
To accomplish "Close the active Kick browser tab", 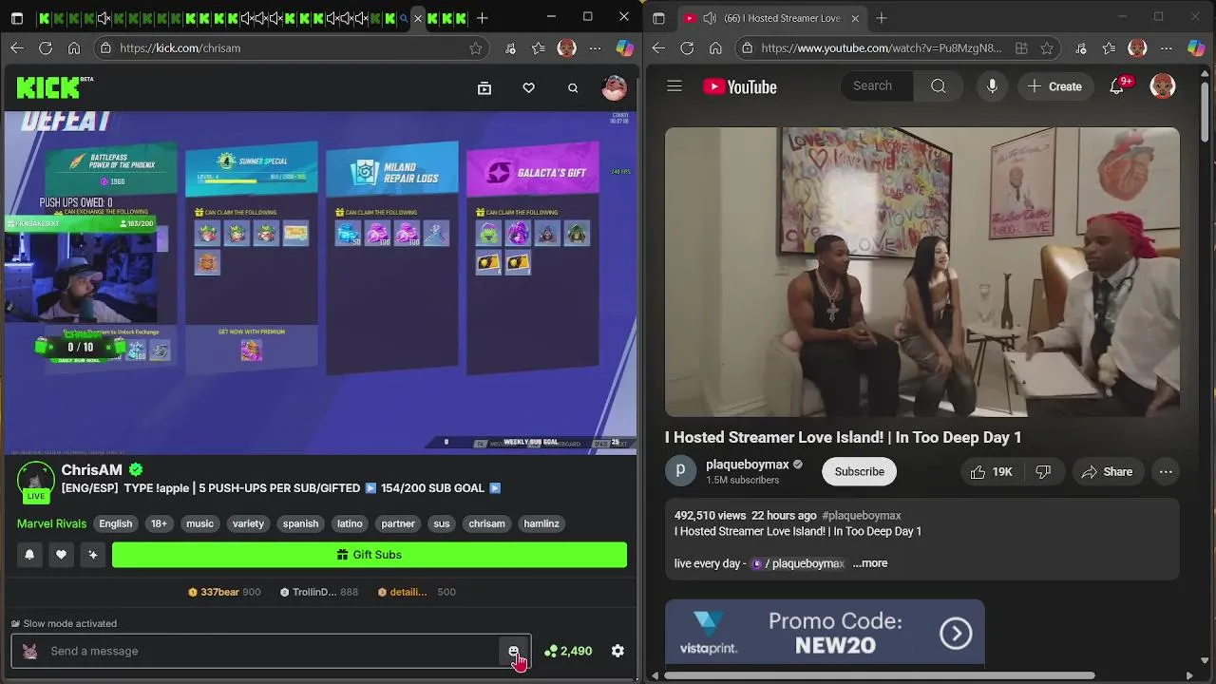I will [x=418, y=18].
